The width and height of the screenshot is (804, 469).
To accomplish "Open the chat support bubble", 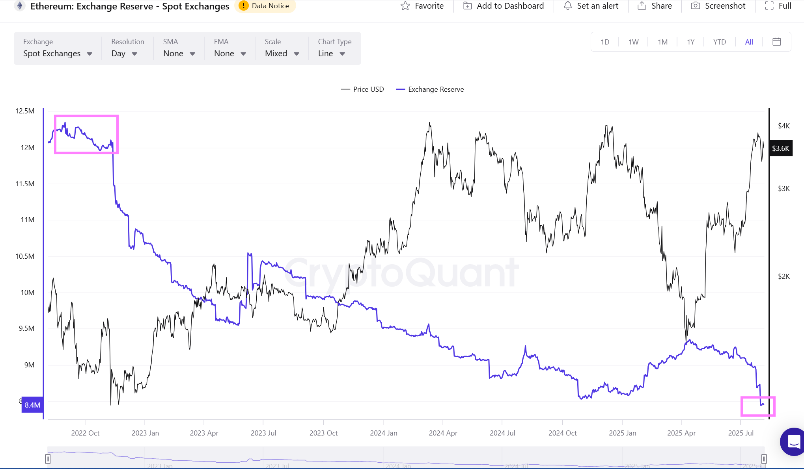I will point(793,441).
